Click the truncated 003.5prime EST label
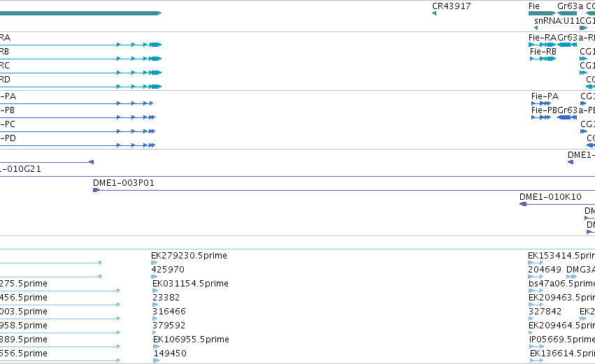 point(24,312)
